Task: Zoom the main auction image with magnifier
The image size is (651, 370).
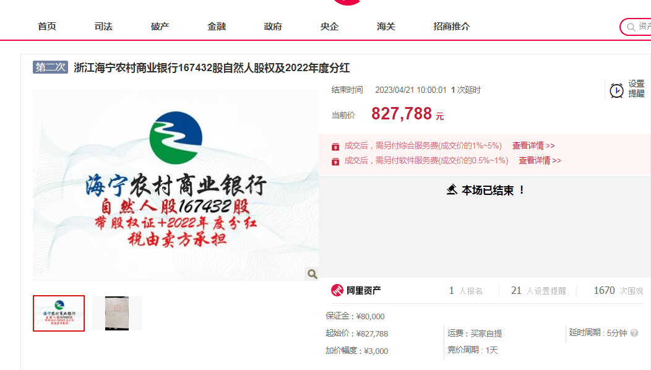Action: (313, 273)
